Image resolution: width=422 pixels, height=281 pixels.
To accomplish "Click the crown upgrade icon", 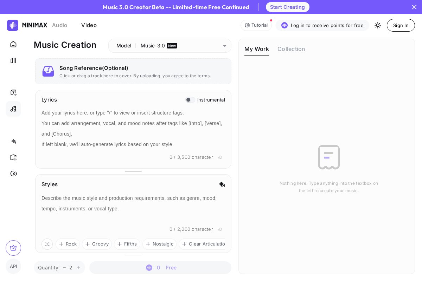I will click(x=13, y=248).
